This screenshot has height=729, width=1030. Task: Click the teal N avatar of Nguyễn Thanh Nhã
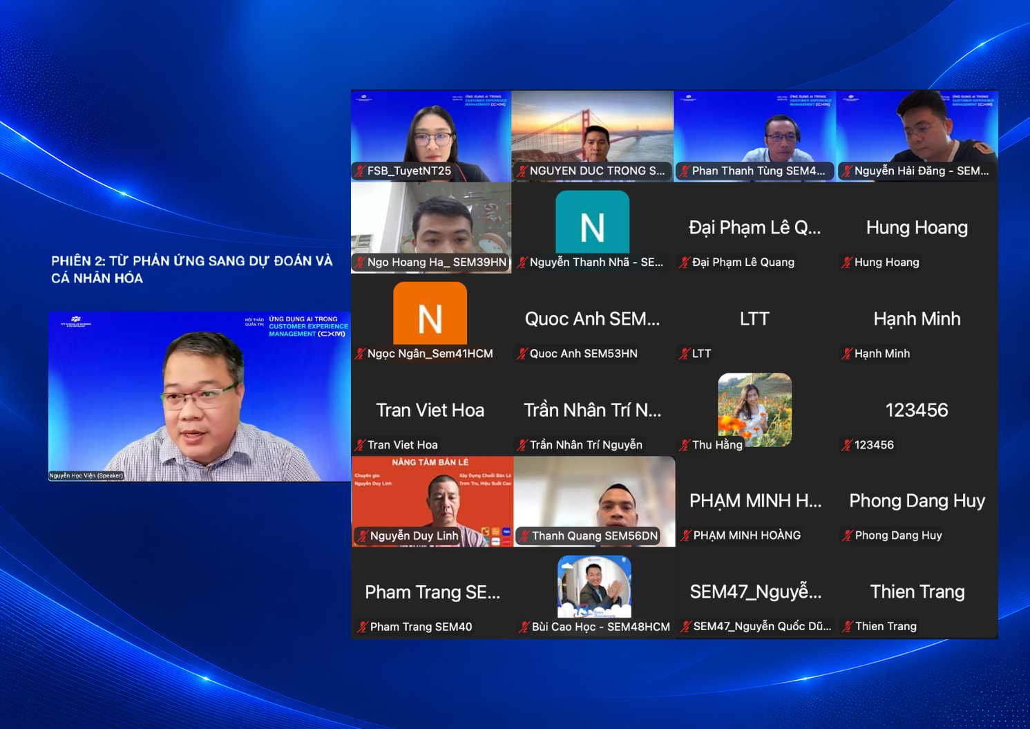point(593,222)
